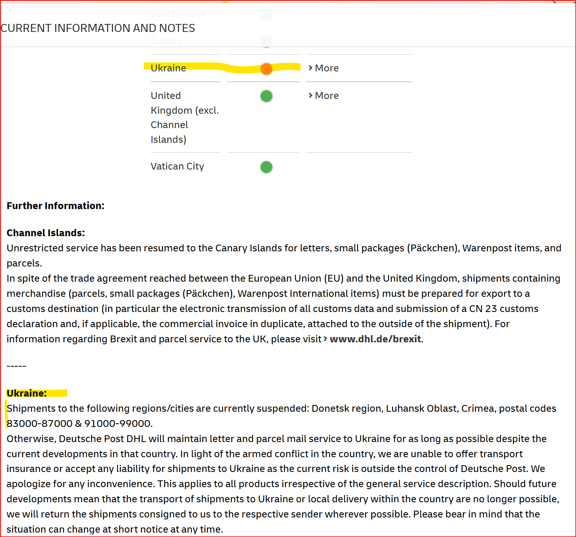Screen dimensions: 576x537
Task: Click the faded status dot beside Turkey
Action: coord(266,41)
